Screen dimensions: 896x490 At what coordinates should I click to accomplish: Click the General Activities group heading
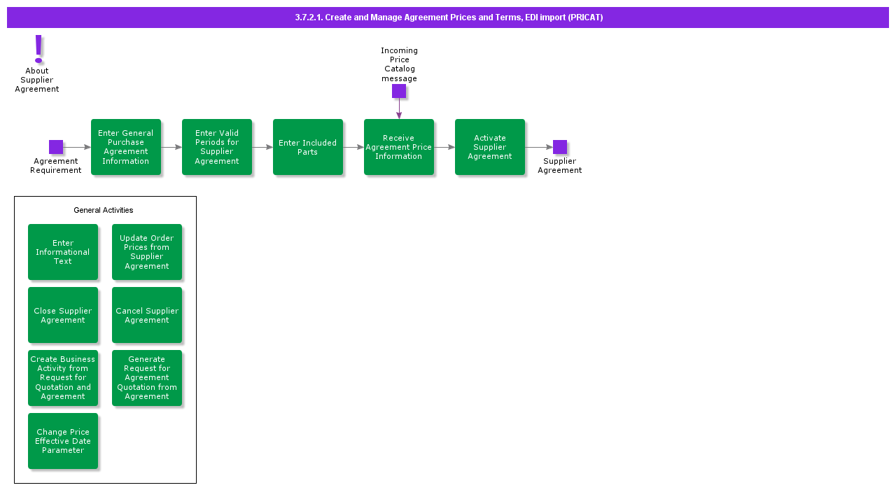(104, 210)
